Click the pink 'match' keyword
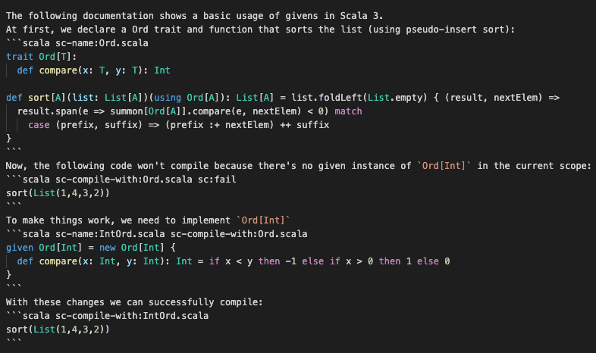This screenshot has width=596, height=353. tap(348, 111)
